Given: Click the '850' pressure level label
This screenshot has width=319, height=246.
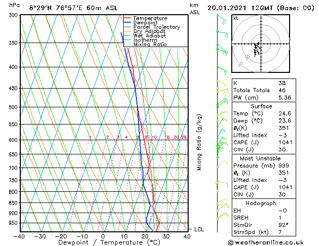Looking at the screenshot, I should (x=14, y=203).
